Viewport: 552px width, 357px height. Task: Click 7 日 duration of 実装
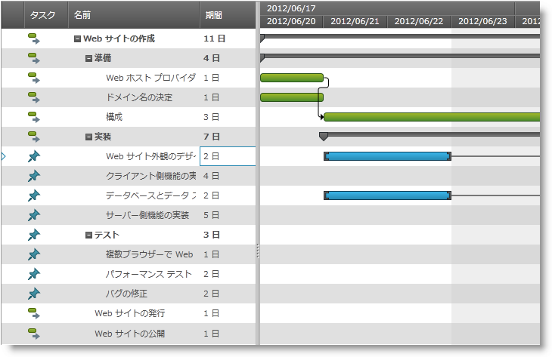pos(212,137)
